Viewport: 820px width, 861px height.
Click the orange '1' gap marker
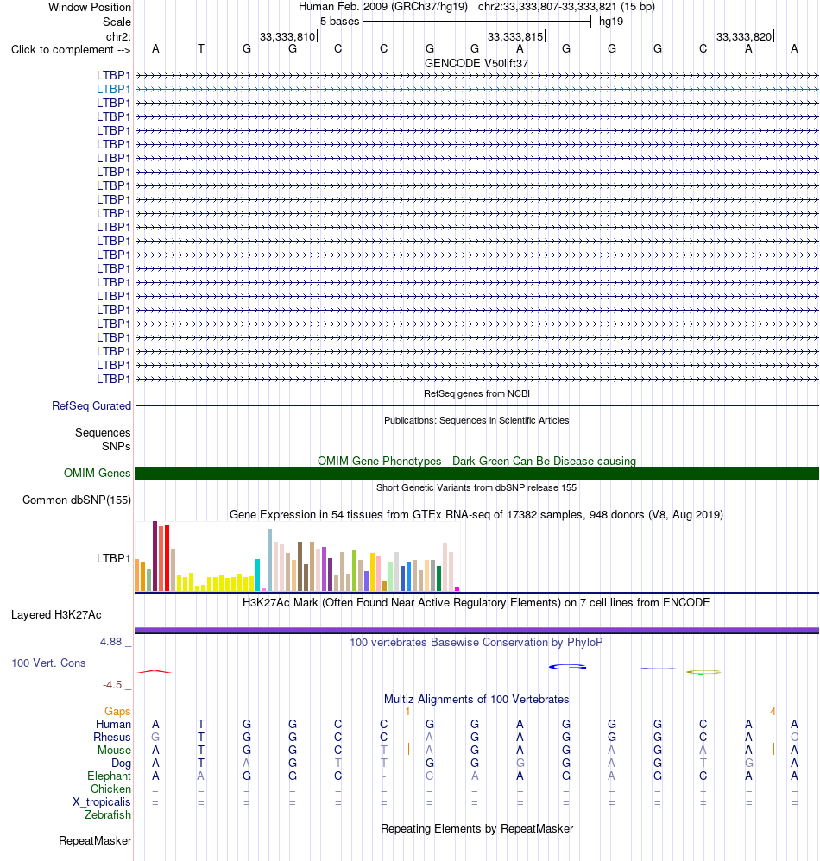(407, 711)
